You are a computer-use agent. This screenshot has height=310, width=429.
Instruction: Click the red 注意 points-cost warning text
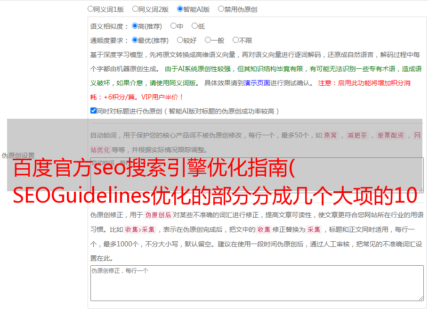click(251, 90)
